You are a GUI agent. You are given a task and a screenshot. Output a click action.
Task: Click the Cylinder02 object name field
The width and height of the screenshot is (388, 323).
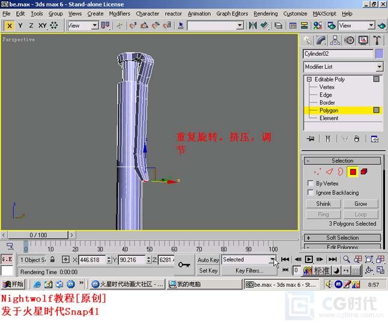(338, 53)
